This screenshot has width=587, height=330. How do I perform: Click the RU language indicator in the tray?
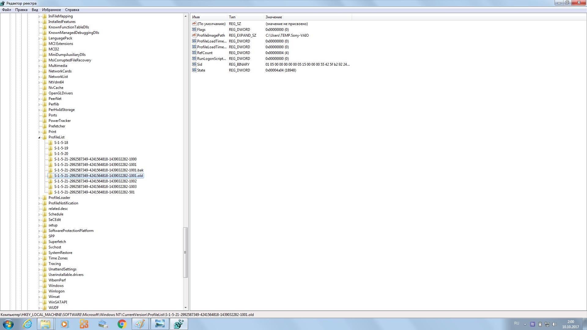pyautogui.click(x=516, y=323)
